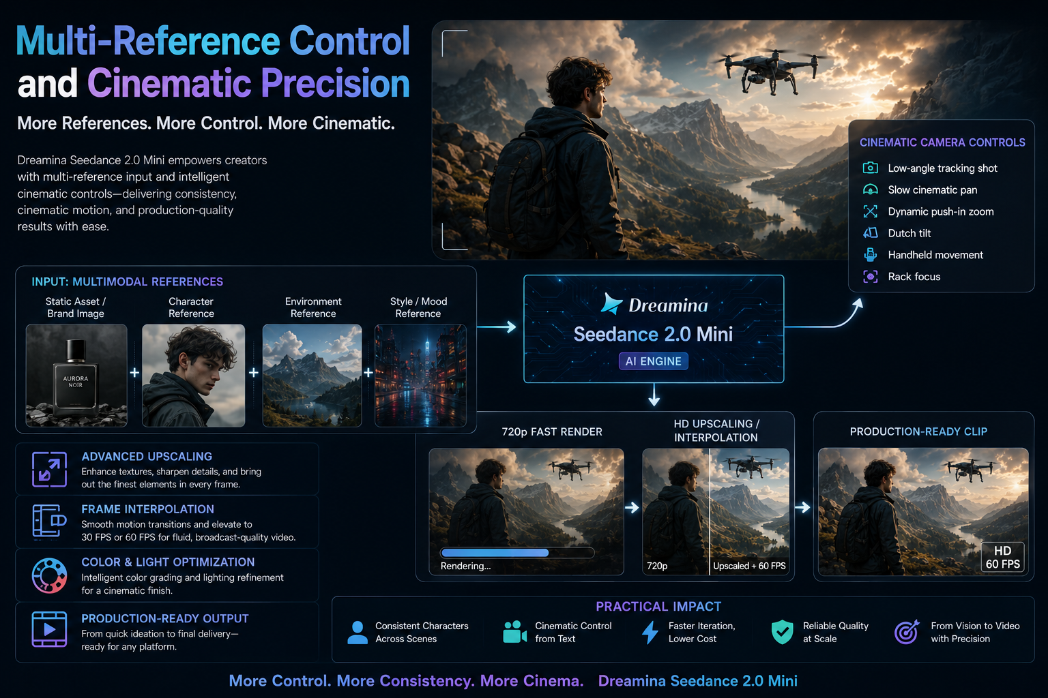Image resolution: width=1048 pixels, height=698 pixels.
Task: Click the Style / Mood Reference label
Action: click(x=418, y=307)
